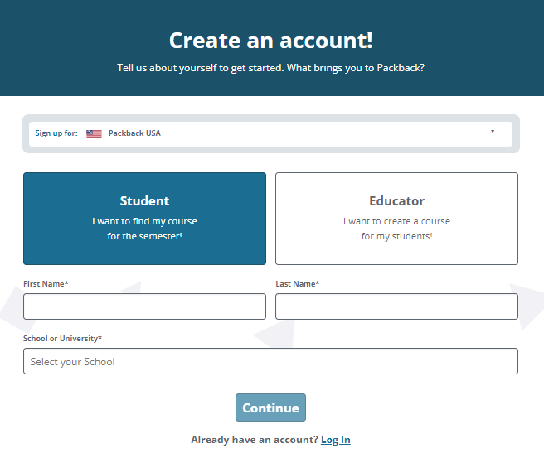The image size is (544, 463).
Task: Click the "Already have an account?" text
Action: (x=255, y=440)
